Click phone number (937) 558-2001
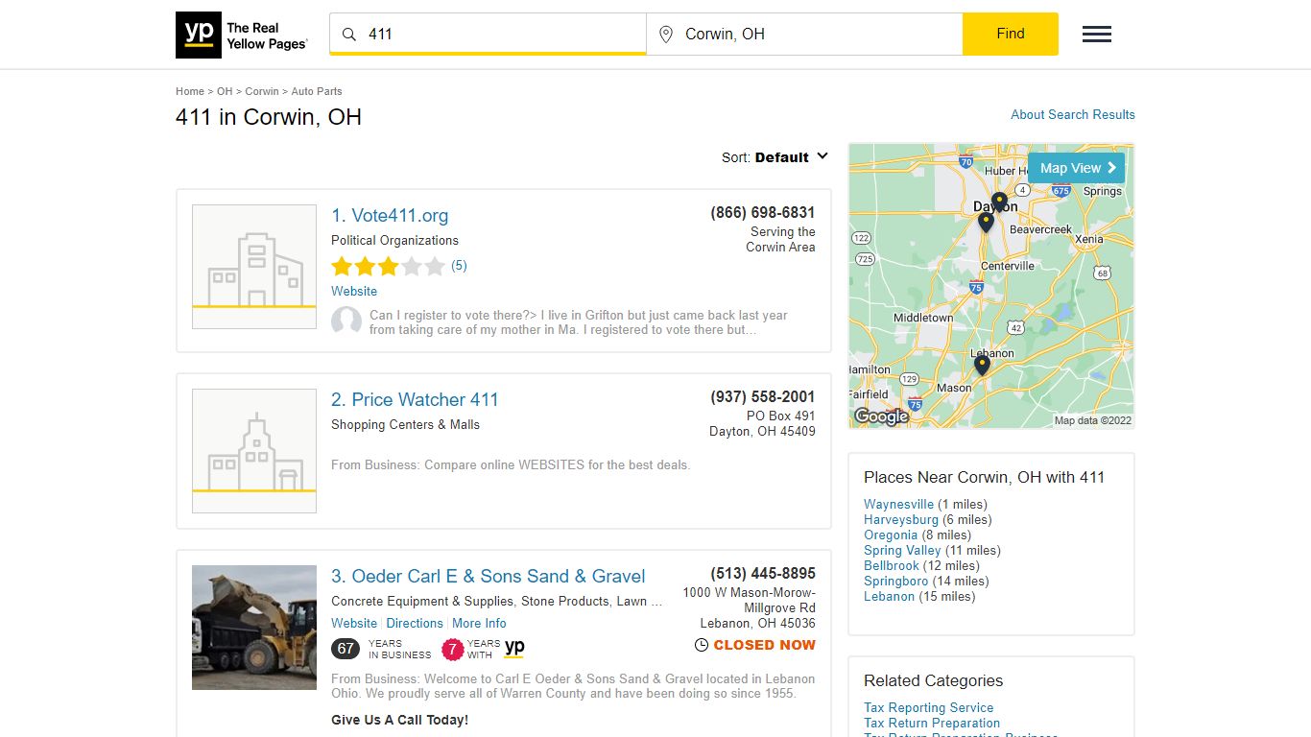1311x737 pixels. click(763, 396)
